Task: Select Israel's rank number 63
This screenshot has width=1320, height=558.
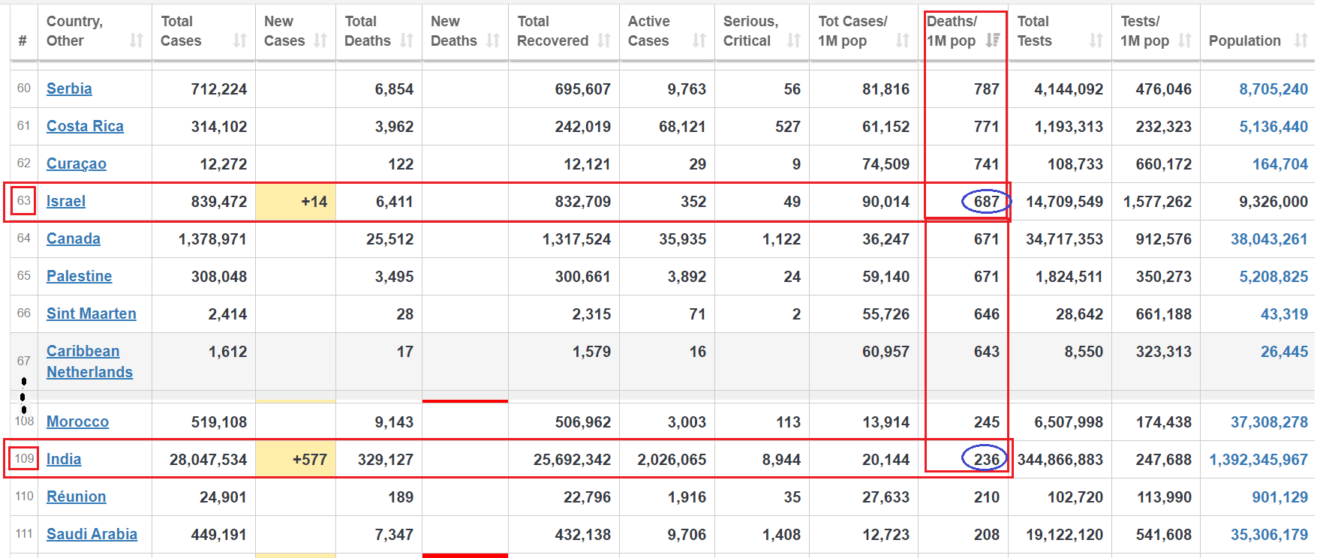Action: pyautogui.click(x=24, y=200)
